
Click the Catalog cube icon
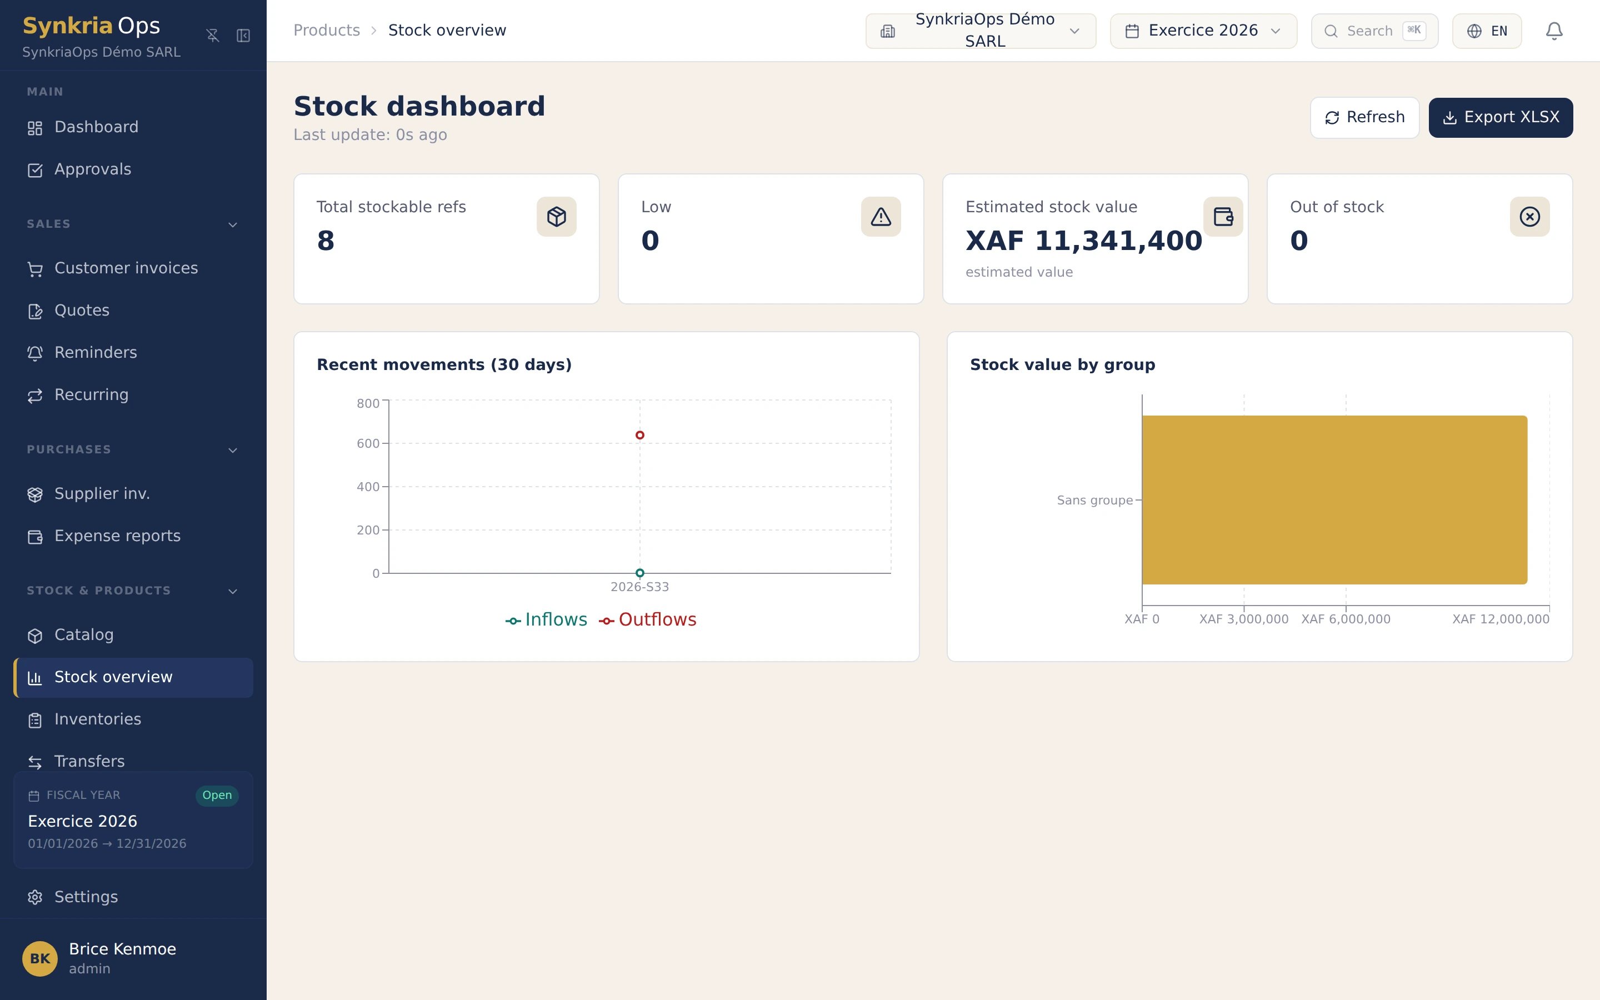pyautogui.click(x=35, y=636)
